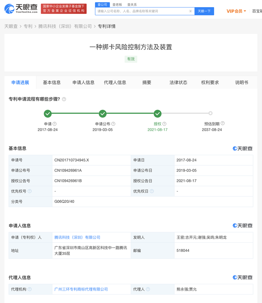The image size is (262, 303).
Task: Click the patent title 一种绑卡风险控制方法及装置
Action: [x=131, y=47]
